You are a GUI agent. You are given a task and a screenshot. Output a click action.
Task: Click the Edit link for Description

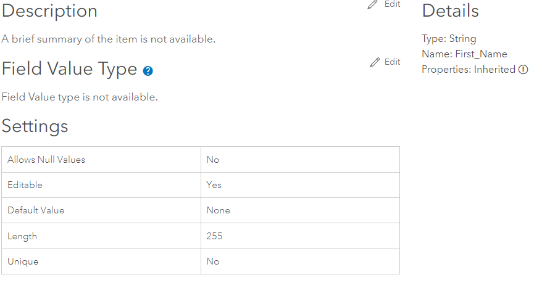[392, 4]
